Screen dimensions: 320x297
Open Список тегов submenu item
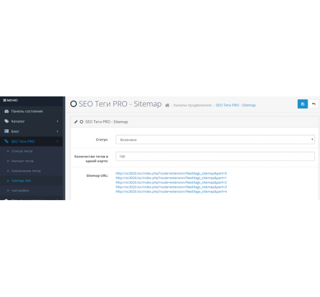coord(31,151)
